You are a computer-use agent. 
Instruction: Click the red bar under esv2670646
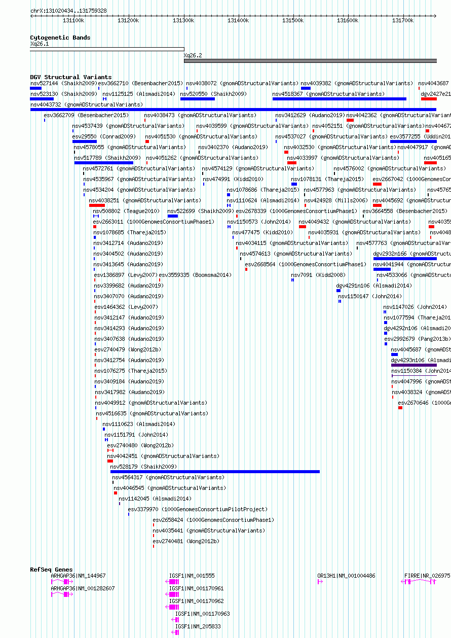(x=400, y=408)
